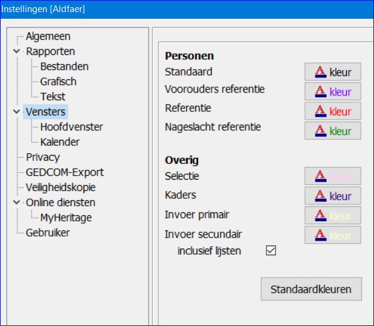Viewport: 374px width, 326px height.
Task: Open the Hoofdvenster settings page
Action: [x=71, y=127]
